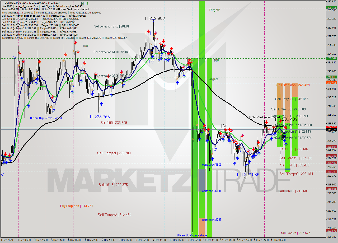Viewport: 338px width, 243px height.
Task: Select the 'Sell Target2 | 223.184' label
Action: point(296,174)
